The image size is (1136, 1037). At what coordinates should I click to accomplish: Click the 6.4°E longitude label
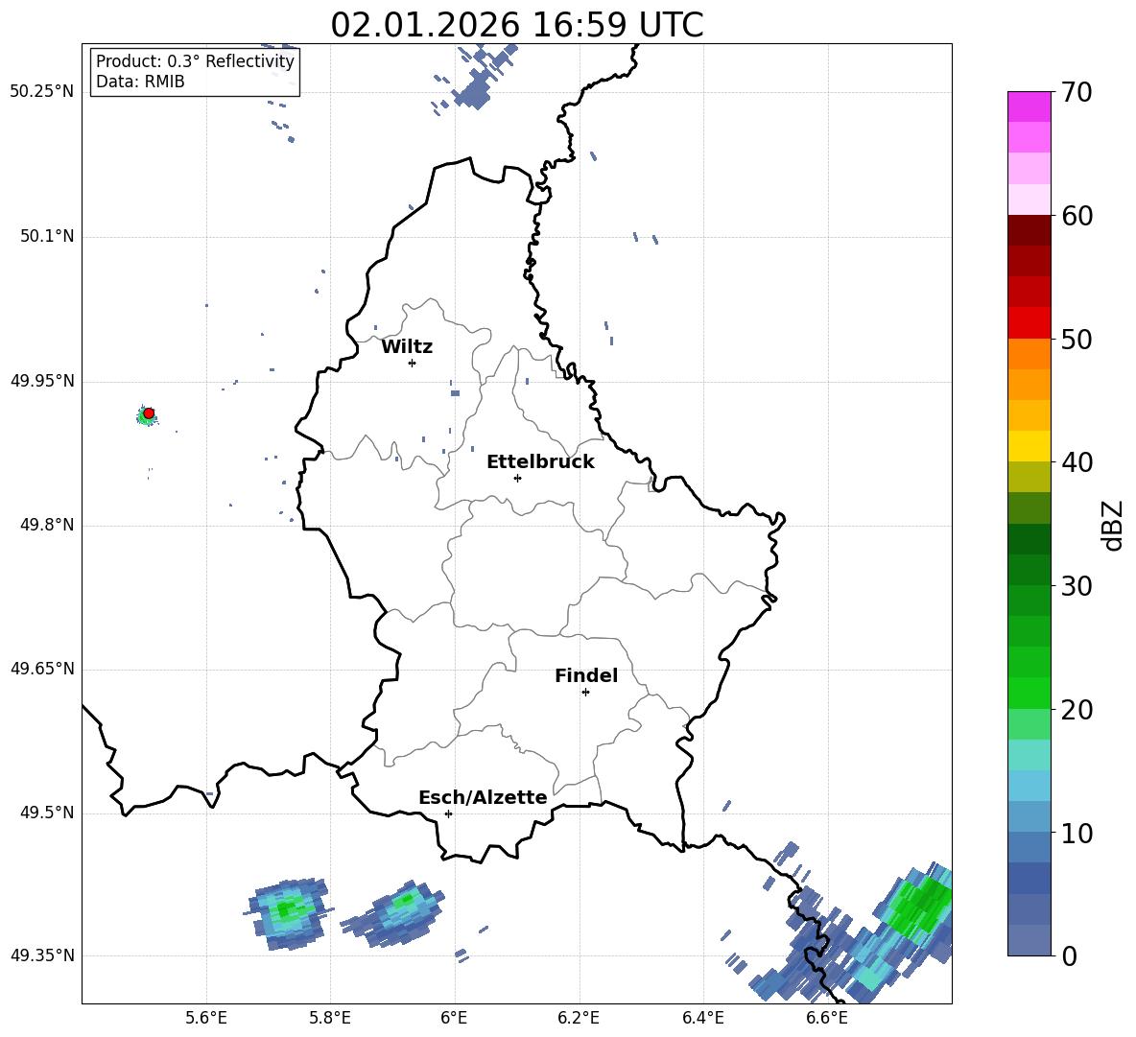tap(702, 1018)
